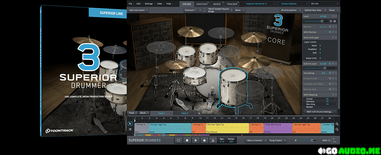
Task: Enable the Envelope and Offset power button
Action: (x=330, y=84)
